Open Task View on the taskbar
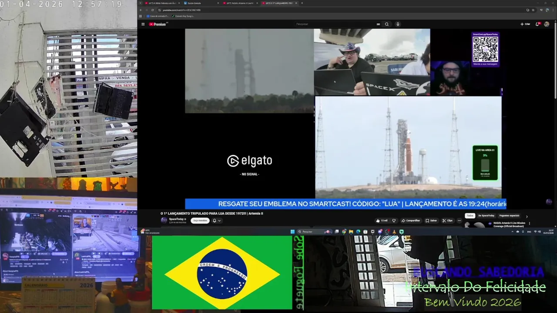 click(x=337, y=232)
